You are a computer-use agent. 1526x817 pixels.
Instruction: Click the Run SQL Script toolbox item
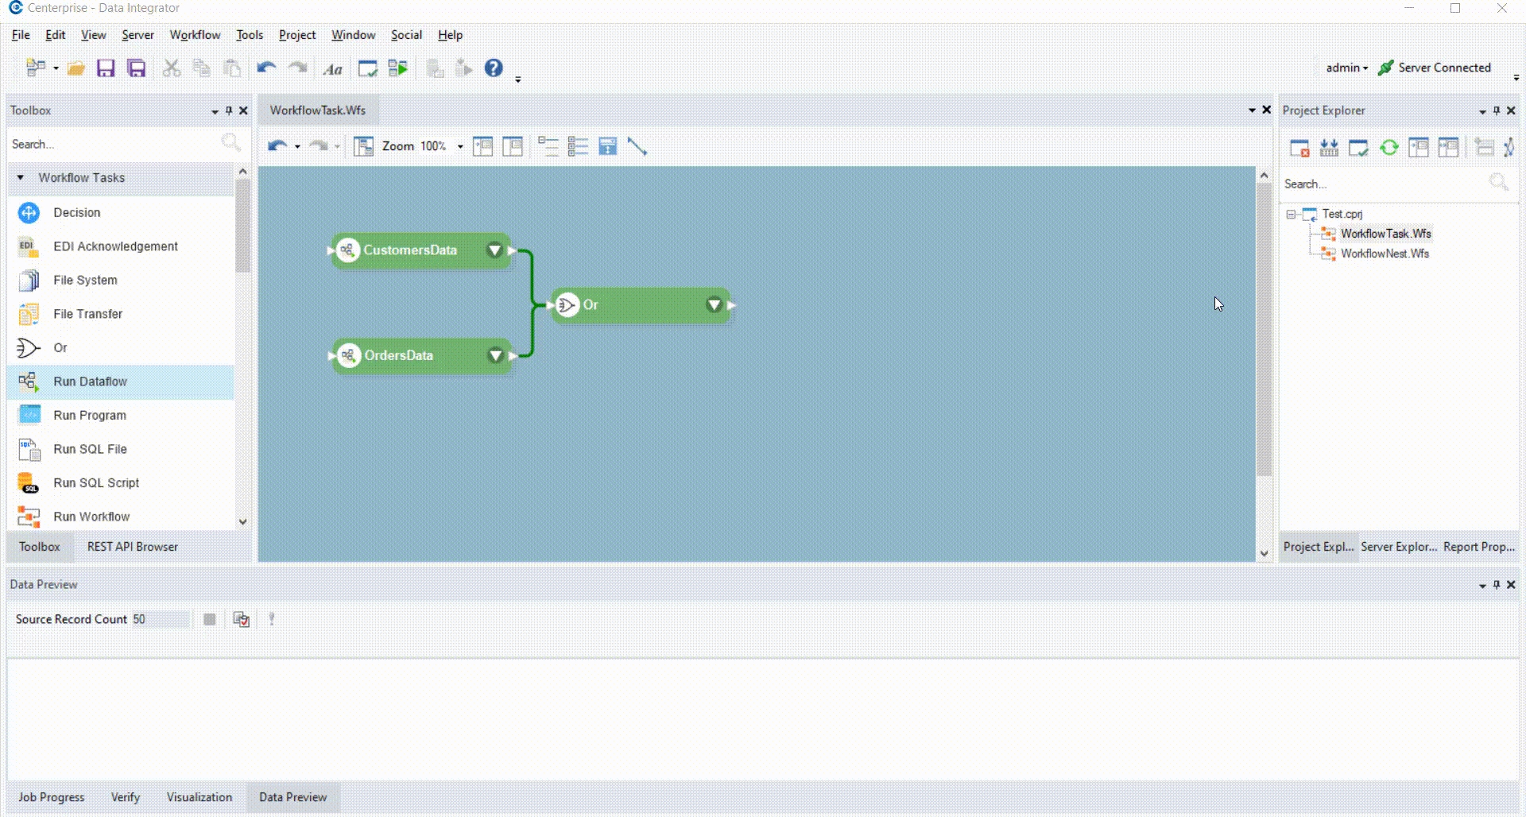(x=95, y=482)
